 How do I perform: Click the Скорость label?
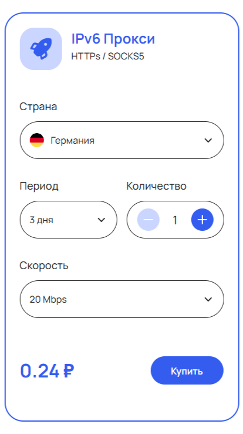tap(44, 266)
